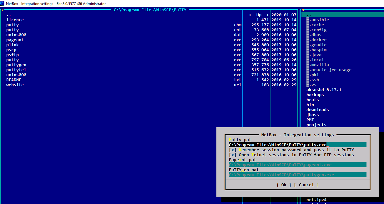
Task: Select the .pki folder
Action: (314, 75)
